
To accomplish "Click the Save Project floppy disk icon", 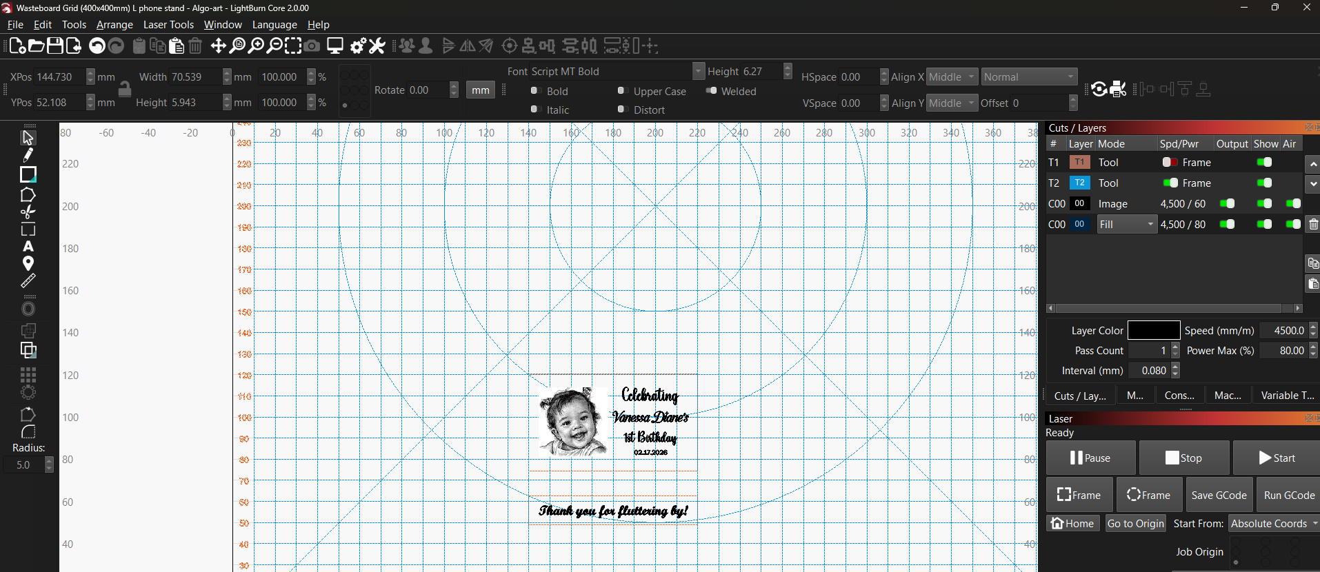I will pos(55,46).
